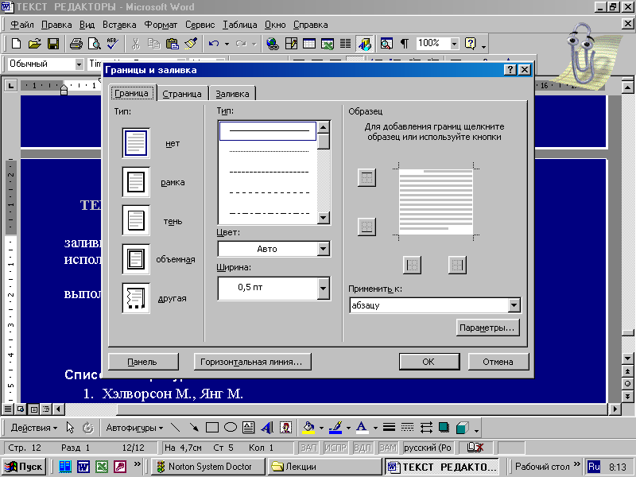Open the Цвет dropdown

pos(324,249)
